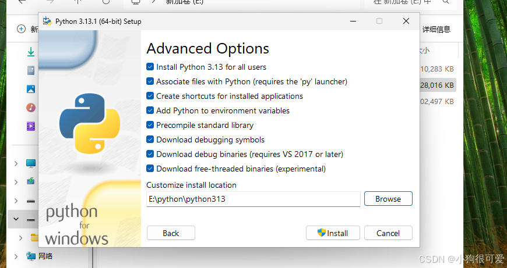Open Documents from Explorer sidebar
Screen dimensions: 507x268
pos(31,70)
